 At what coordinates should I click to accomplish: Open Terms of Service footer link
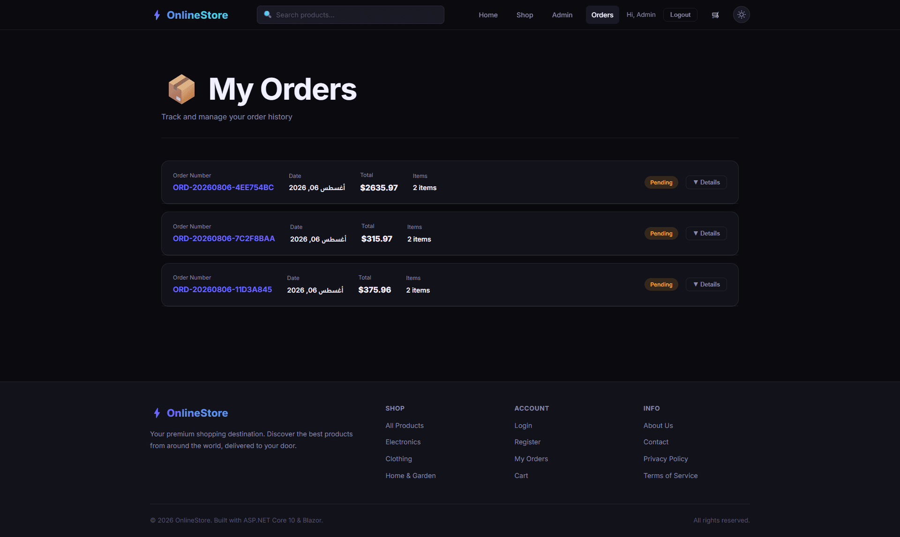pyautogui.click(x=670, y=476)
